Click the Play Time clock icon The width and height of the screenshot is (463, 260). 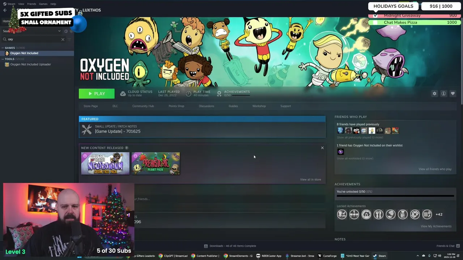click(x=188, y=94)
